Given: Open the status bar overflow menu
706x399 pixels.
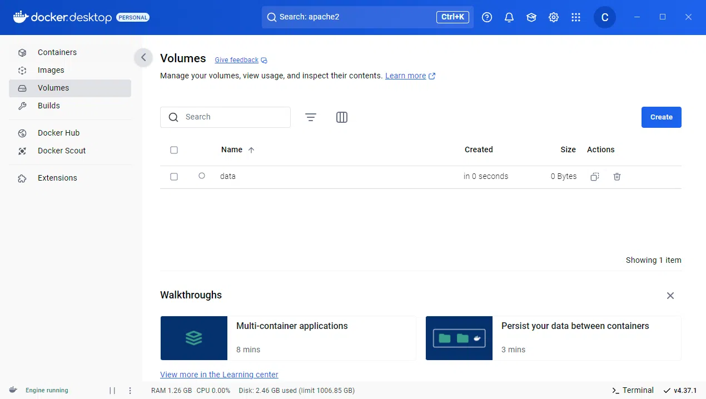Looking at the screenshot, I should (130, 390).
